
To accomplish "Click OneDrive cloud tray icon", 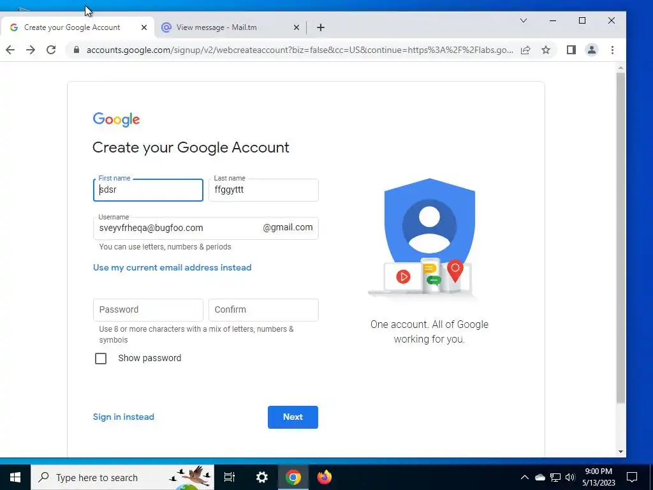I will [539, 477].
